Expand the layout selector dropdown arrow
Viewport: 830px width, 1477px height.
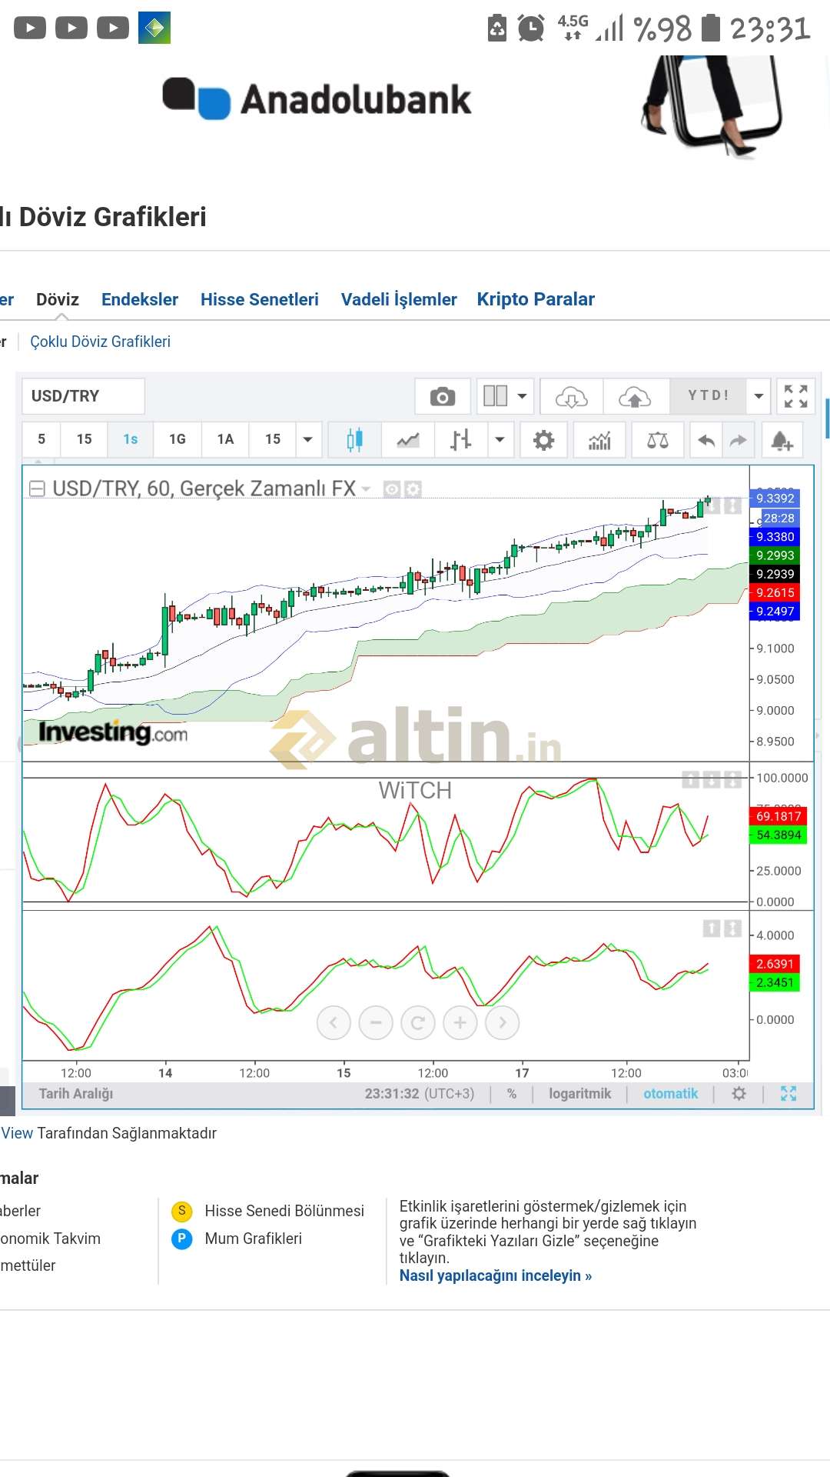[523, 397]
